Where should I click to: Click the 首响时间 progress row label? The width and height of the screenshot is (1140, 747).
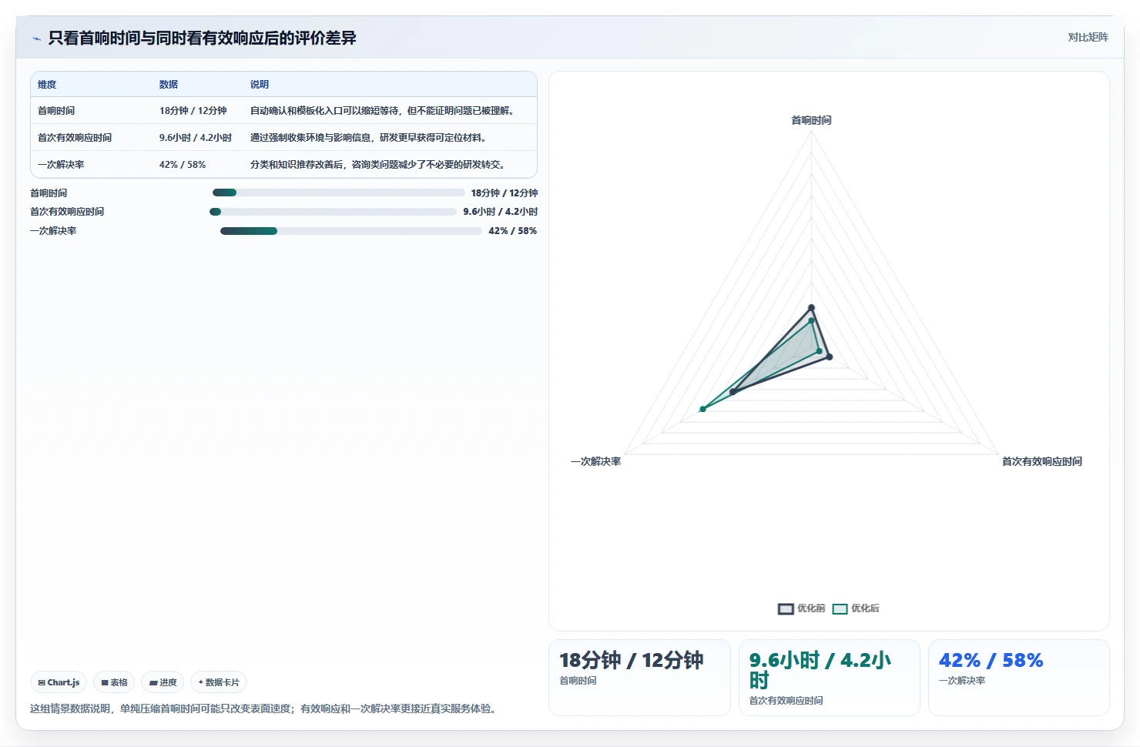coord(49,193)
